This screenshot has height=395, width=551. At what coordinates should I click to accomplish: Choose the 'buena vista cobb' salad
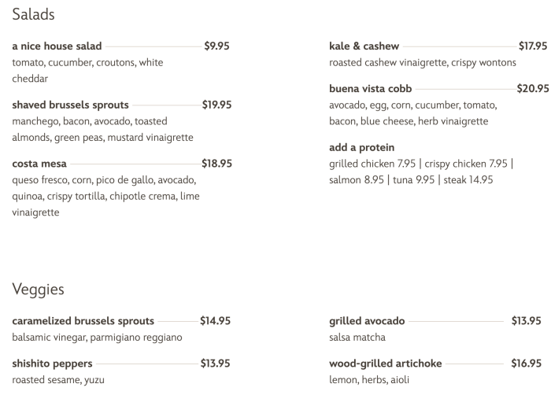coord(371,89)
